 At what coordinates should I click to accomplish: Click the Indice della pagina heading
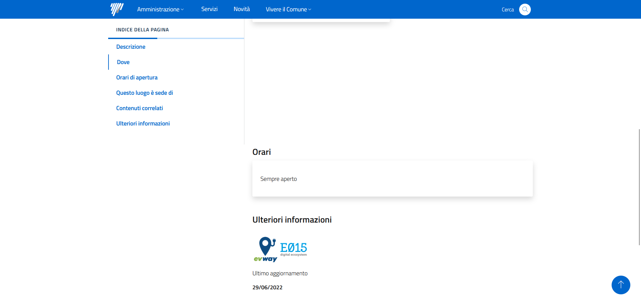click(143, 30)
